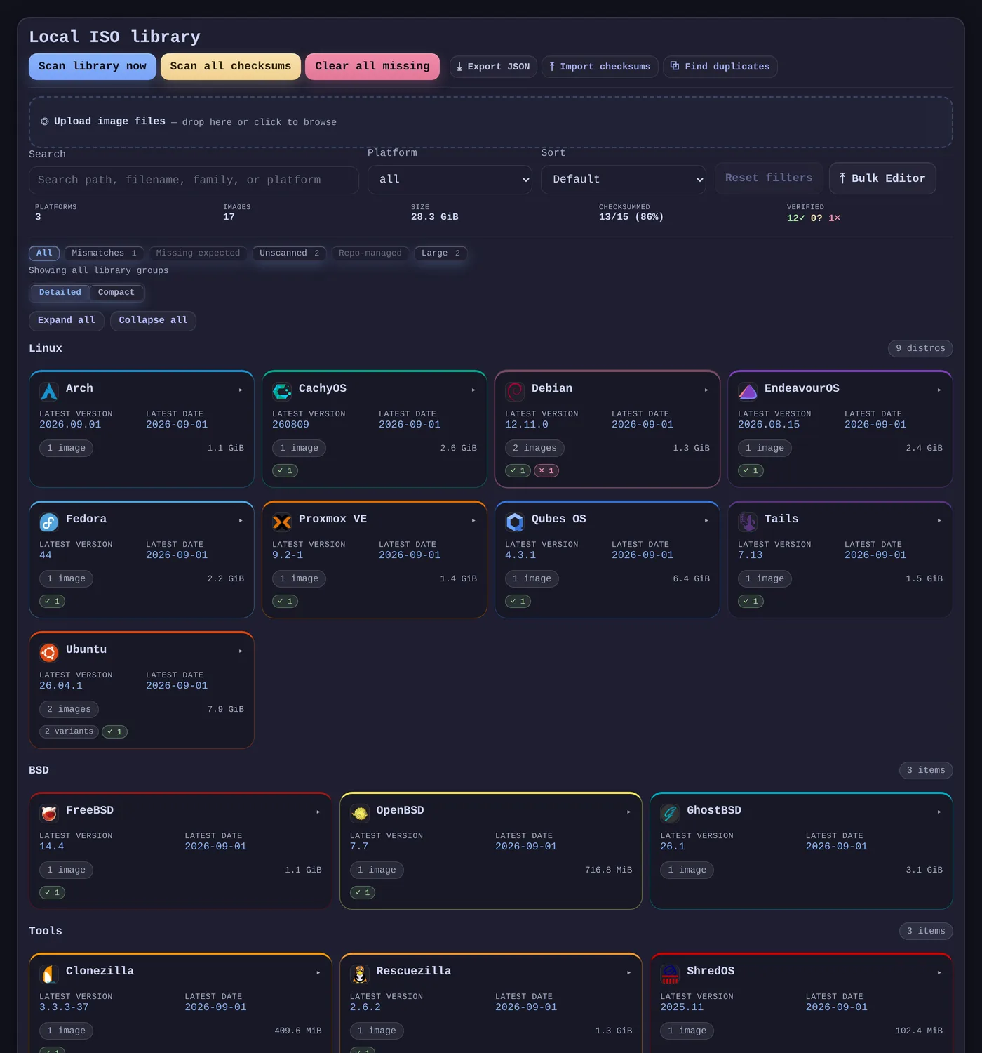Switch to Compact view

(116, 293)
